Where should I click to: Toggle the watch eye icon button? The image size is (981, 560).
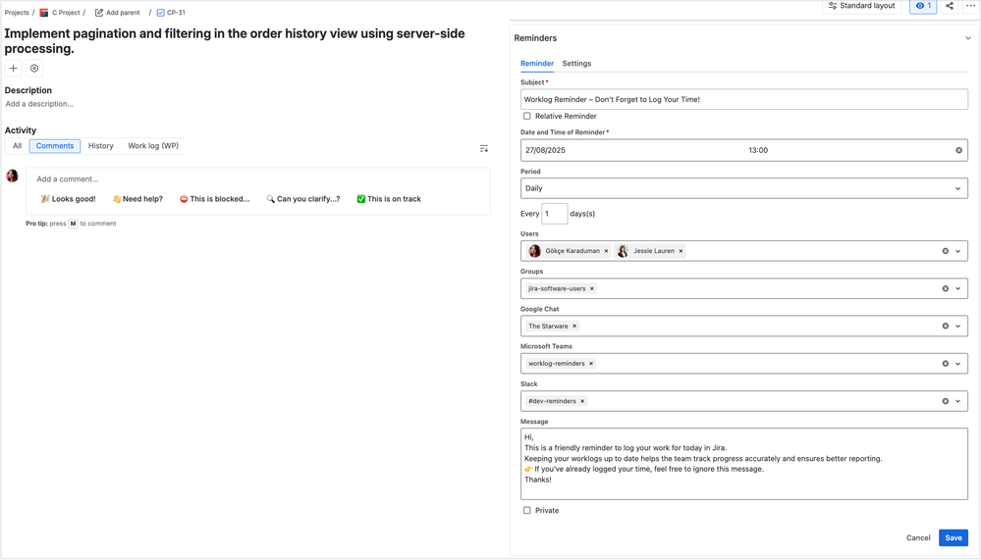[x=923, y=6]
